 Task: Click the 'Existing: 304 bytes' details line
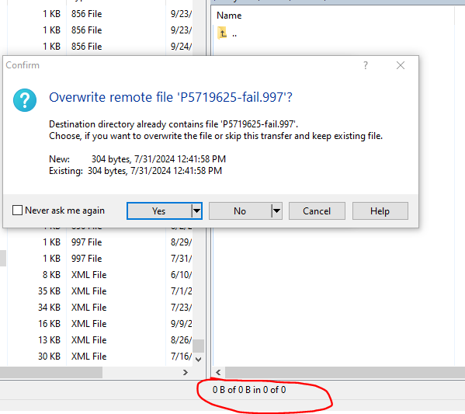coord(135,171)
